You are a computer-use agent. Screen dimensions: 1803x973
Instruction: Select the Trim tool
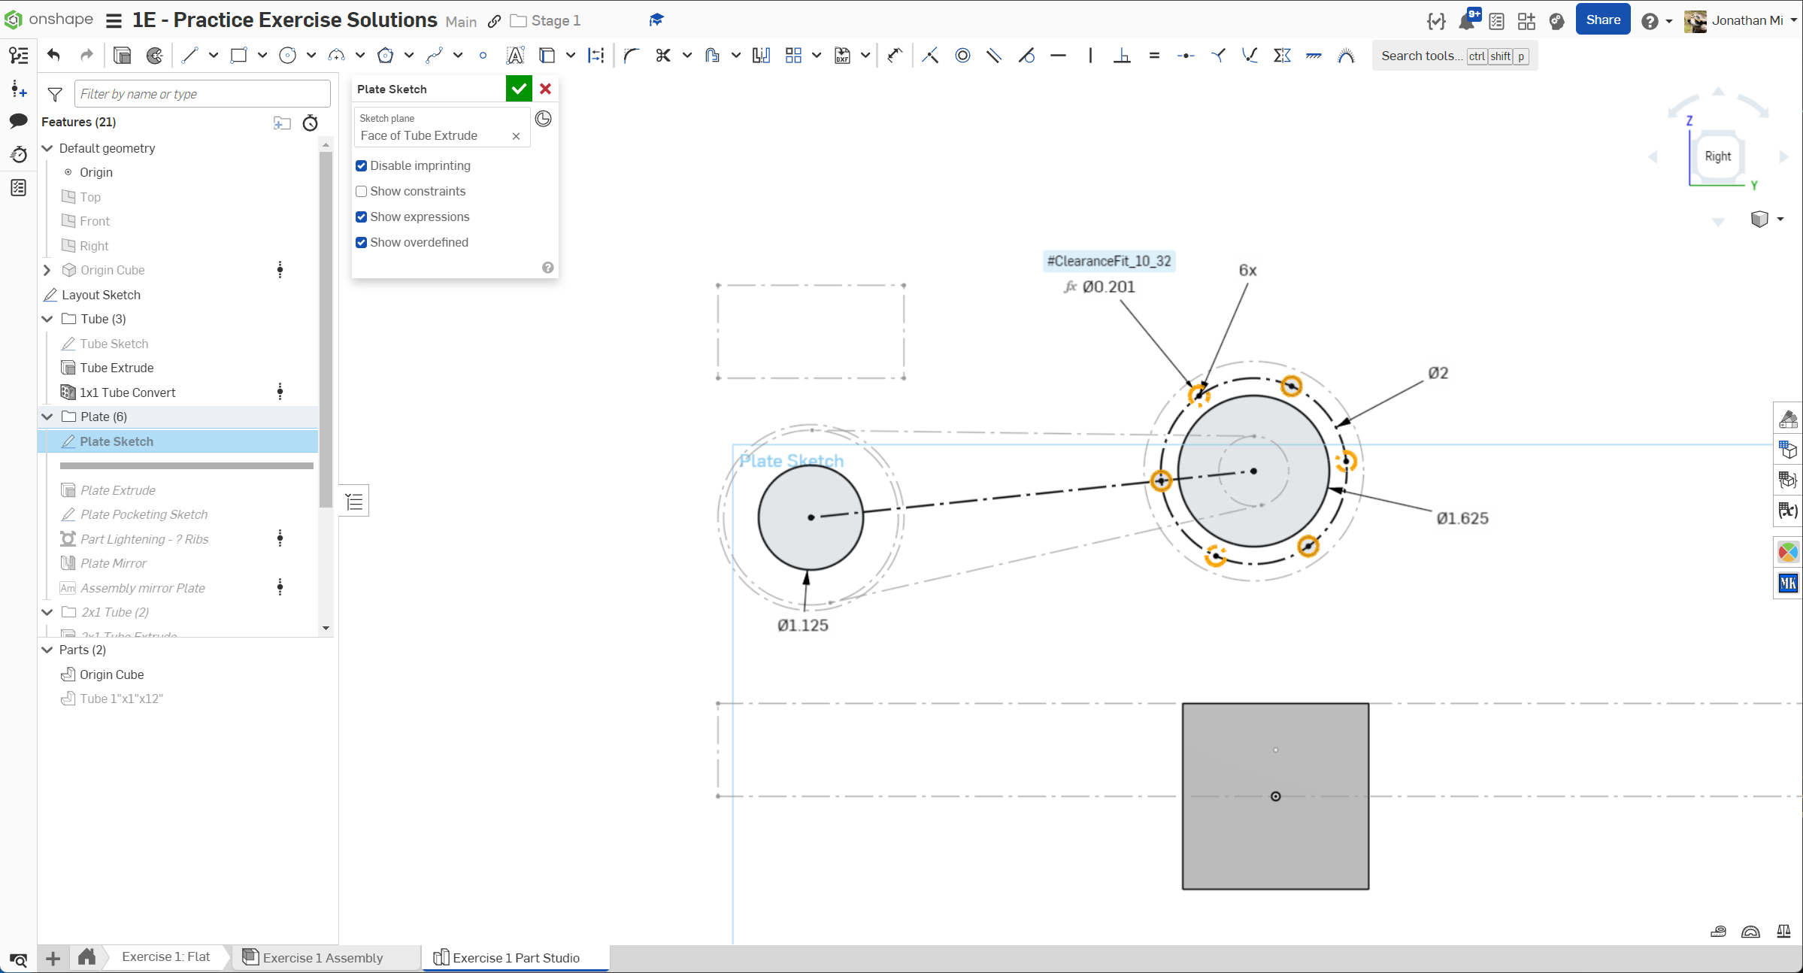coord(662,55)
